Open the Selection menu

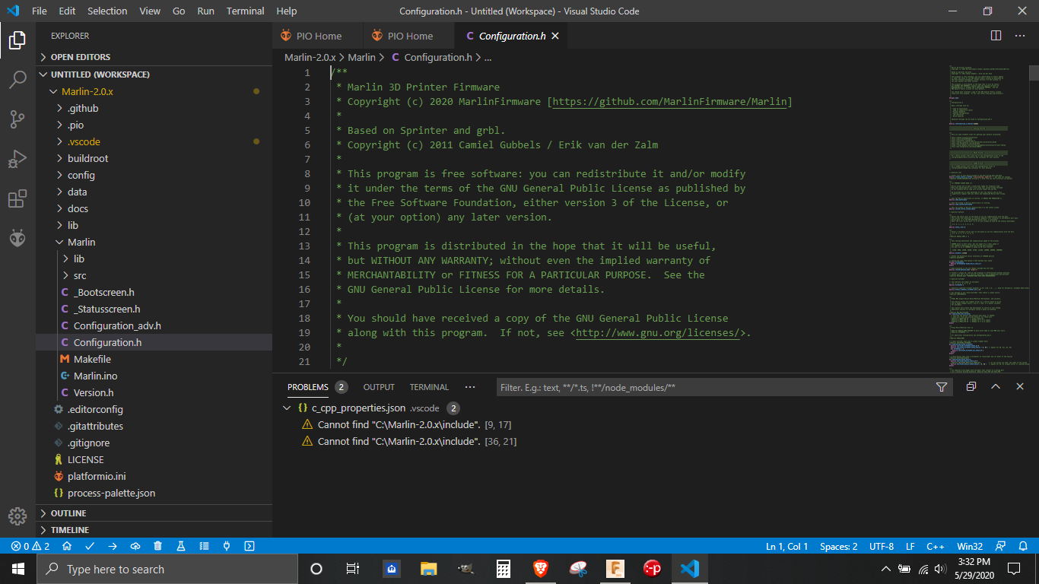point(107,11)
